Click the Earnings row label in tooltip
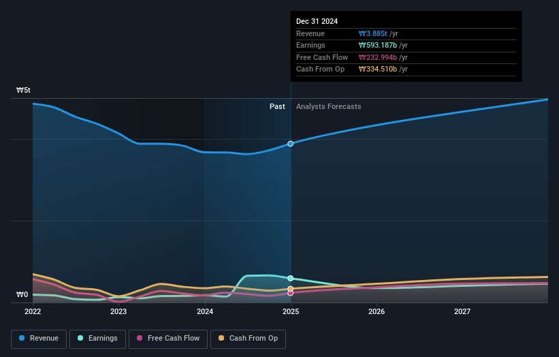The height and width of the screenshot is (357, 559). pos(310,45)
